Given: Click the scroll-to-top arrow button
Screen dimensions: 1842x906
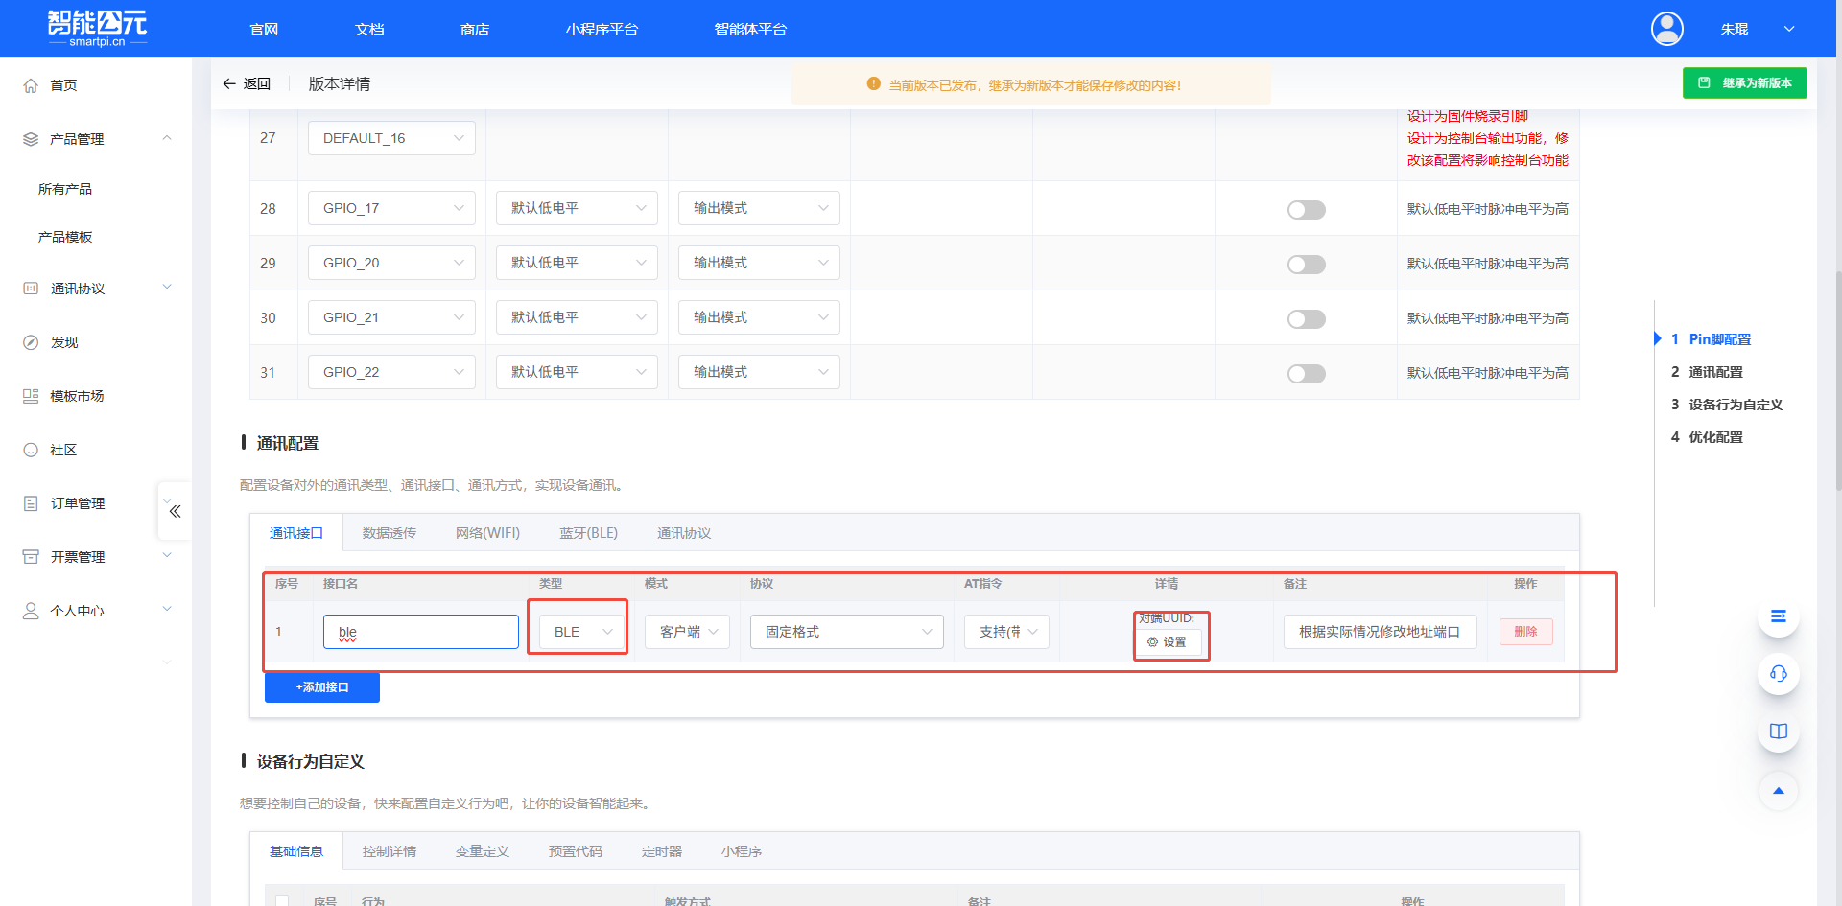Looking at the screenshot, I should point(1778,791).
